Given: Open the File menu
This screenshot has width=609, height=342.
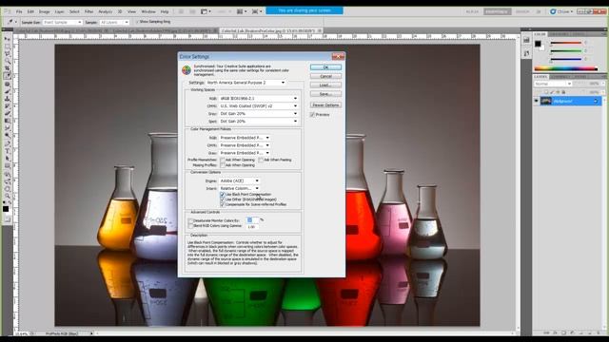Looking at the screenshot, I should click(x=19, y=11).
